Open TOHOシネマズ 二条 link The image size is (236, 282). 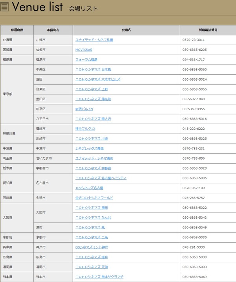pos(92,238)
